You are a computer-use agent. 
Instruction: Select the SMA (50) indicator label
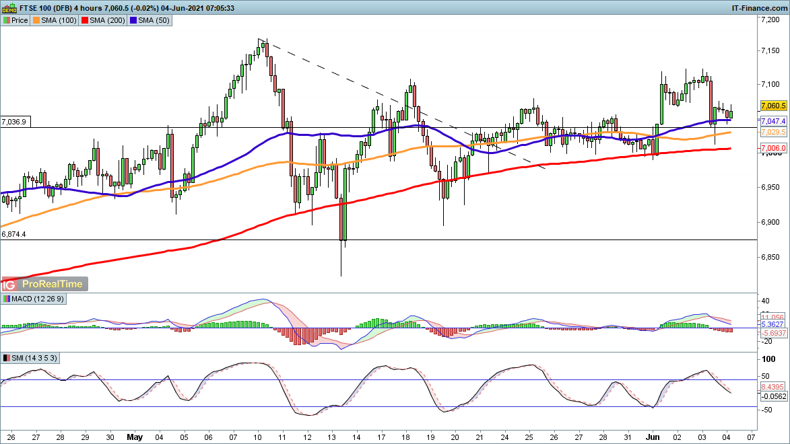coord(153,20)
